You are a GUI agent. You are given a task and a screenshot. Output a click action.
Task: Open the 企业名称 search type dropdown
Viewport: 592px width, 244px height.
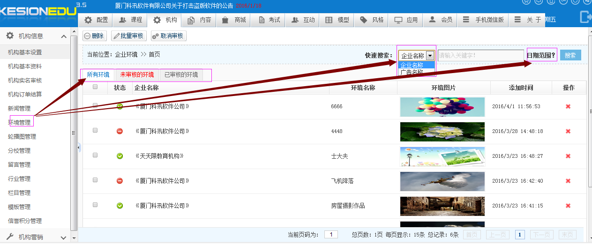coord(430,55)
